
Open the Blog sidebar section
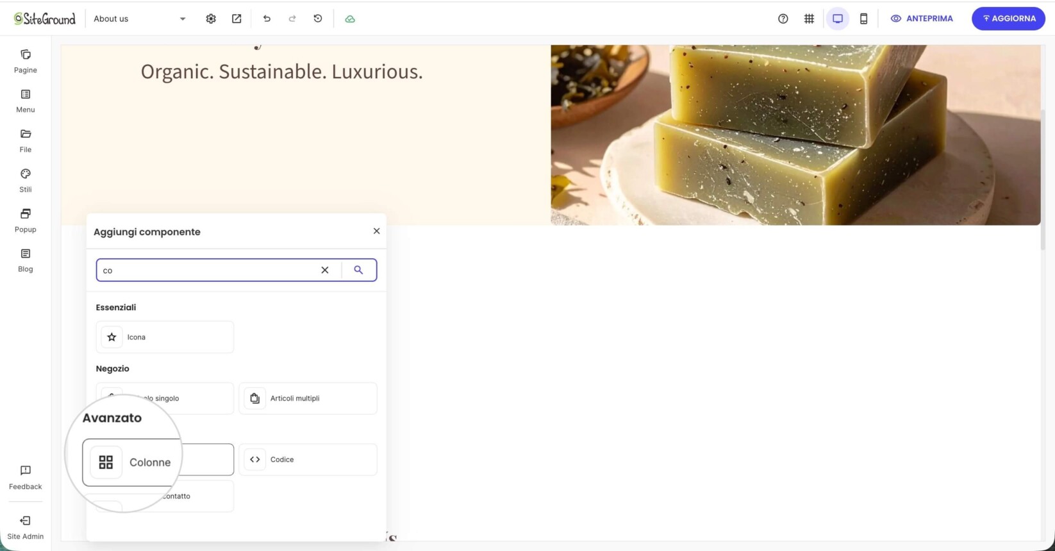pyautogui.click(x=26, y=260)
